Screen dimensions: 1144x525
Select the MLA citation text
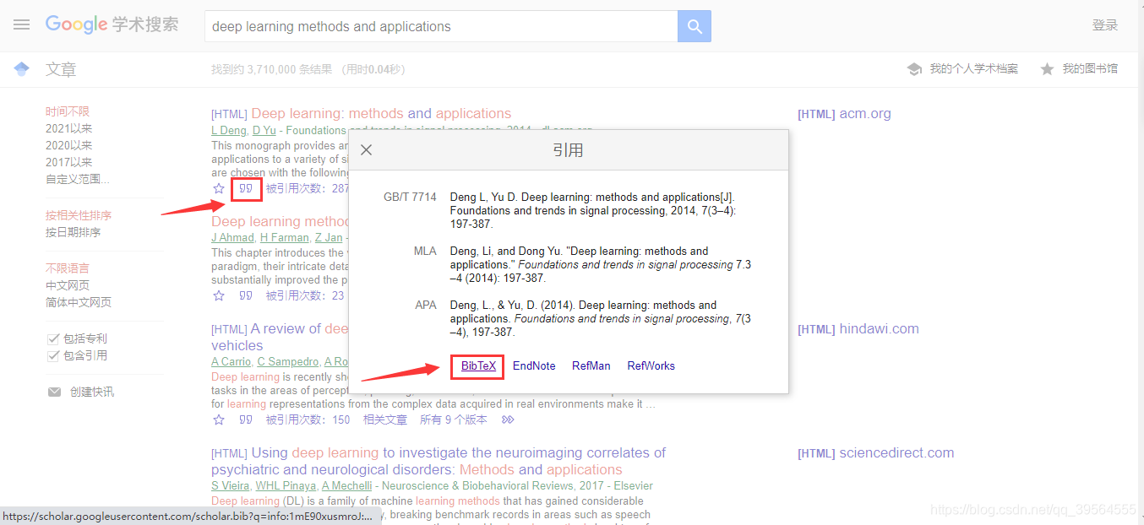point(600,264)
